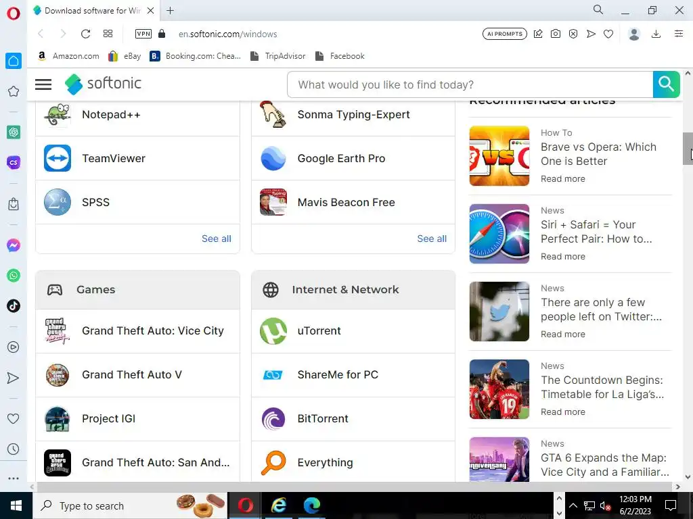Open the BitTorrent icon entry
The height and width of the screenshot is (519, 693).
(x=273, y=419)
